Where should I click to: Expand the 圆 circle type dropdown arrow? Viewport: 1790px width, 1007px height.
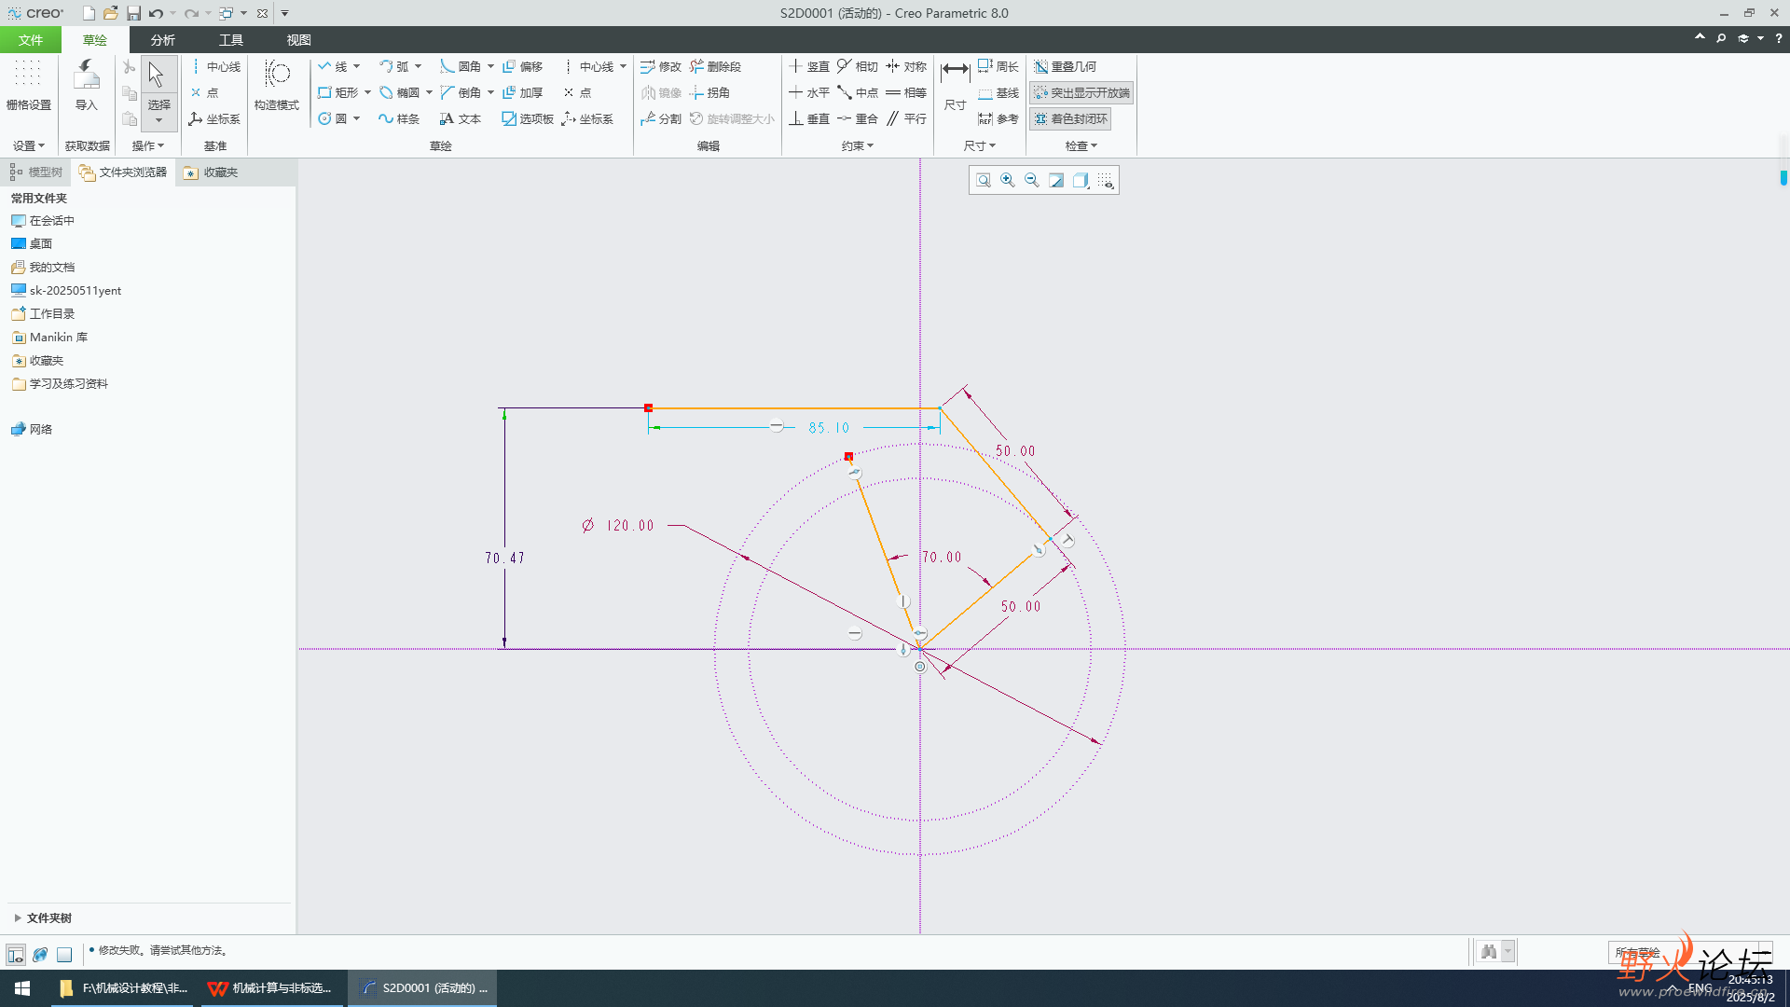(x=356, y=118)
